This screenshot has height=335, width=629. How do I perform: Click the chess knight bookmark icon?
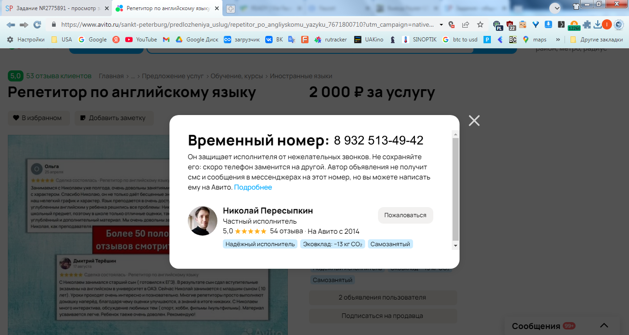(393, 40)
